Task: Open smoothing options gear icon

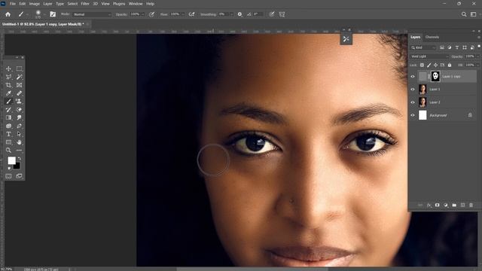Action: (239, 14)
